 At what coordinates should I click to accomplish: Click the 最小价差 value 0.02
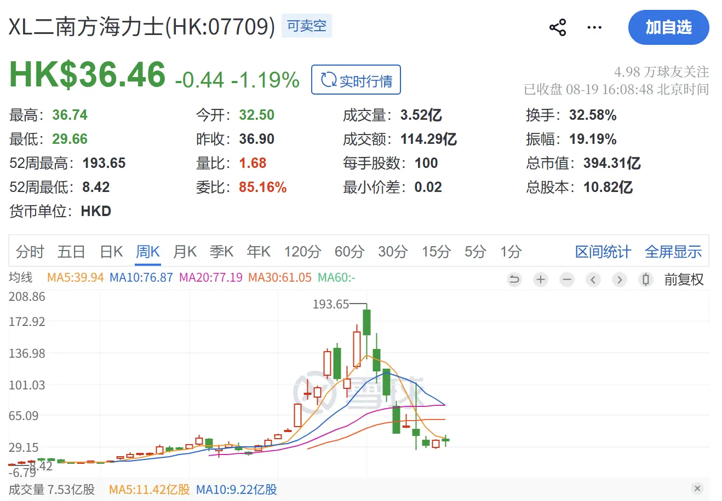[x=428, y=187]
